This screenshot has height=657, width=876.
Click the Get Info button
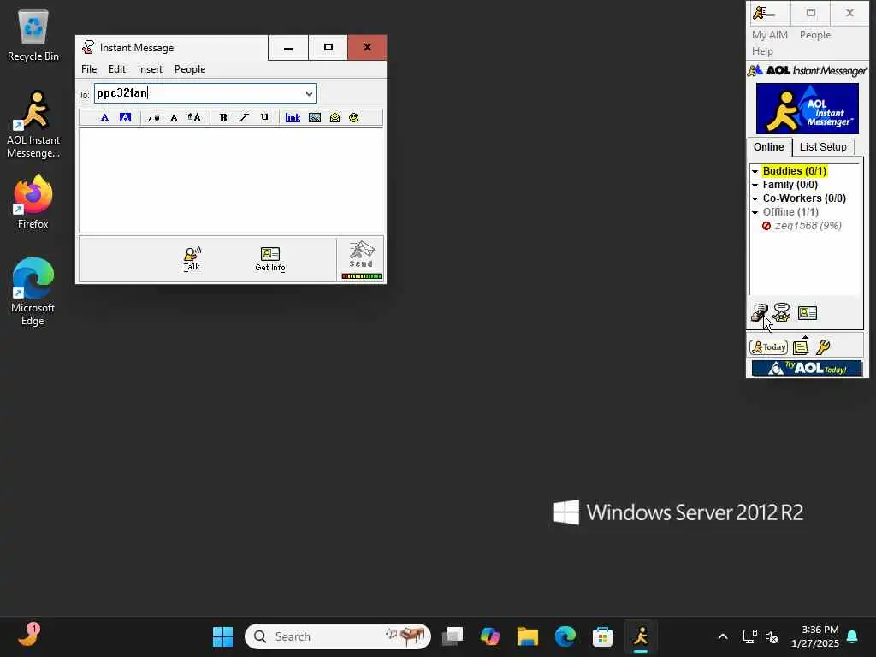(x=270, y=259)
